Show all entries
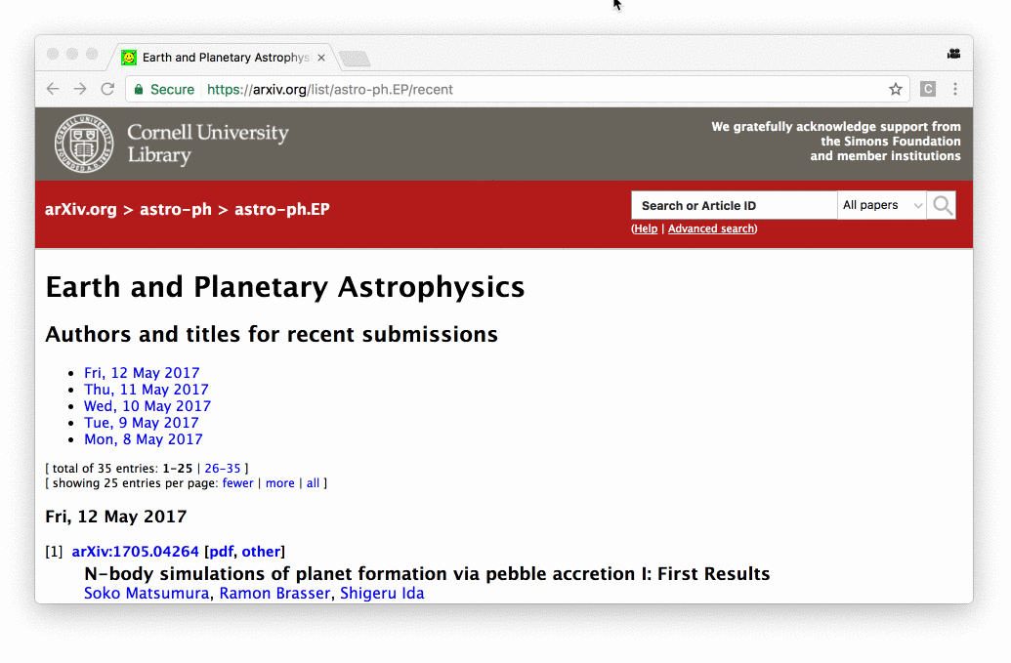 [313, 483]
